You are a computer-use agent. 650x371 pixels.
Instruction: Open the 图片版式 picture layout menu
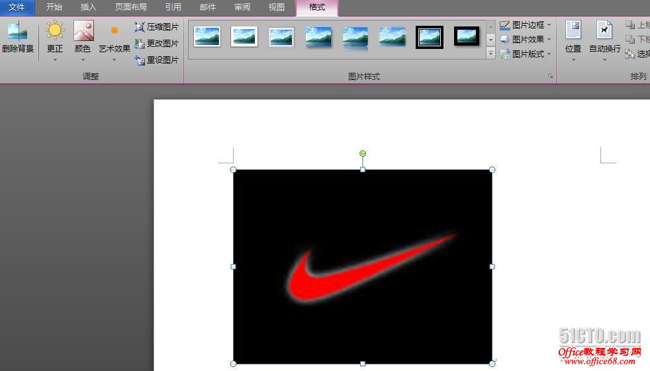pyautogui.click(x=525, y=54)
